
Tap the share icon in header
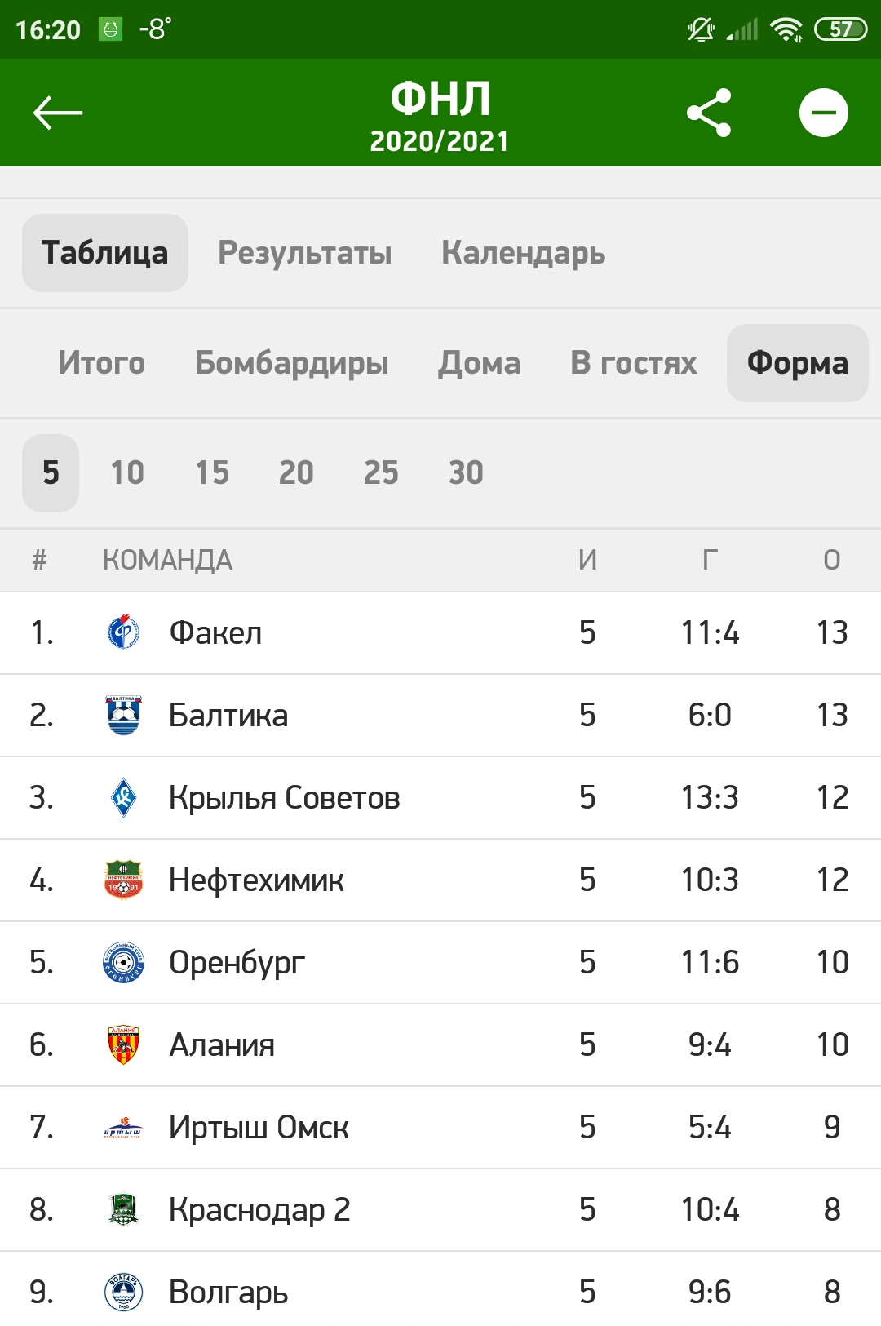[709, 113]
